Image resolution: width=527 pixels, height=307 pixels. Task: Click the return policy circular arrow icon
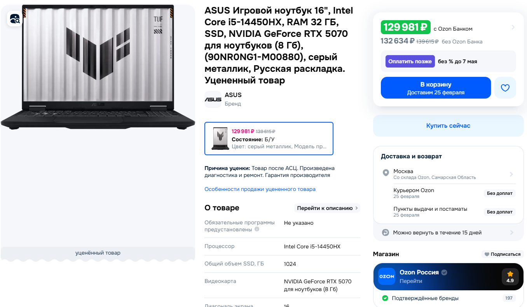tap(385, 232)
